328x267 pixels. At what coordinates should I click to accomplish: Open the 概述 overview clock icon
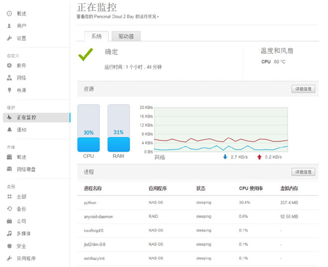(x=9, y=14)
